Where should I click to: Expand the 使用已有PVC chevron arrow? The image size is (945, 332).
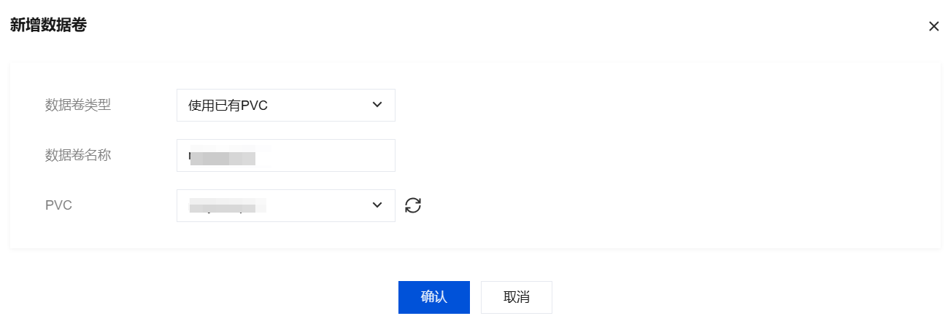pyautogui.click(x=377, y=105)
